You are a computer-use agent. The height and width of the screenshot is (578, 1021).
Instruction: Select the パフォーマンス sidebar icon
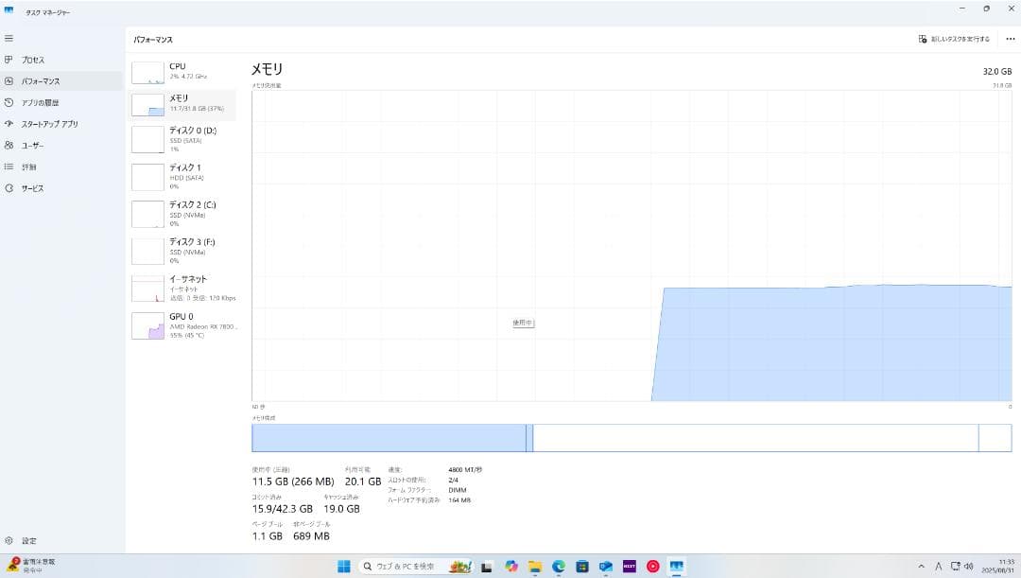[x=9, y=81]
